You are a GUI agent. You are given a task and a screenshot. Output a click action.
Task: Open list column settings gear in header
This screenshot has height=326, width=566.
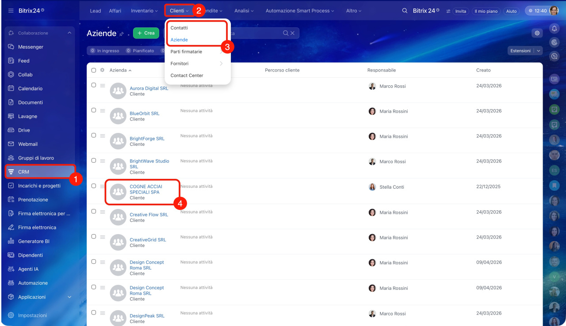click(x=102, y=70)
